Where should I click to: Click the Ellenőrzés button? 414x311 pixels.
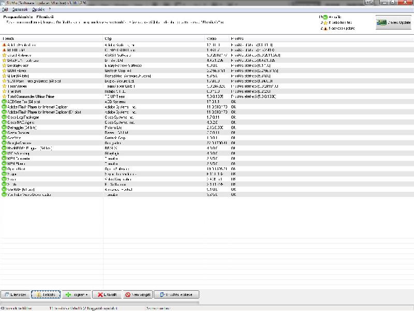coord(16,294)
